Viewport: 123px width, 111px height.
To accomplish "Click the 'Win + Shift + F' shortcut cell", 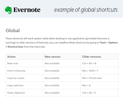I will (100, 71).
